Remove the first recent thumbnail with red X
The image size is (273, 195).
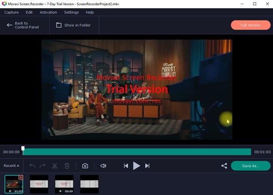(21, 177)
